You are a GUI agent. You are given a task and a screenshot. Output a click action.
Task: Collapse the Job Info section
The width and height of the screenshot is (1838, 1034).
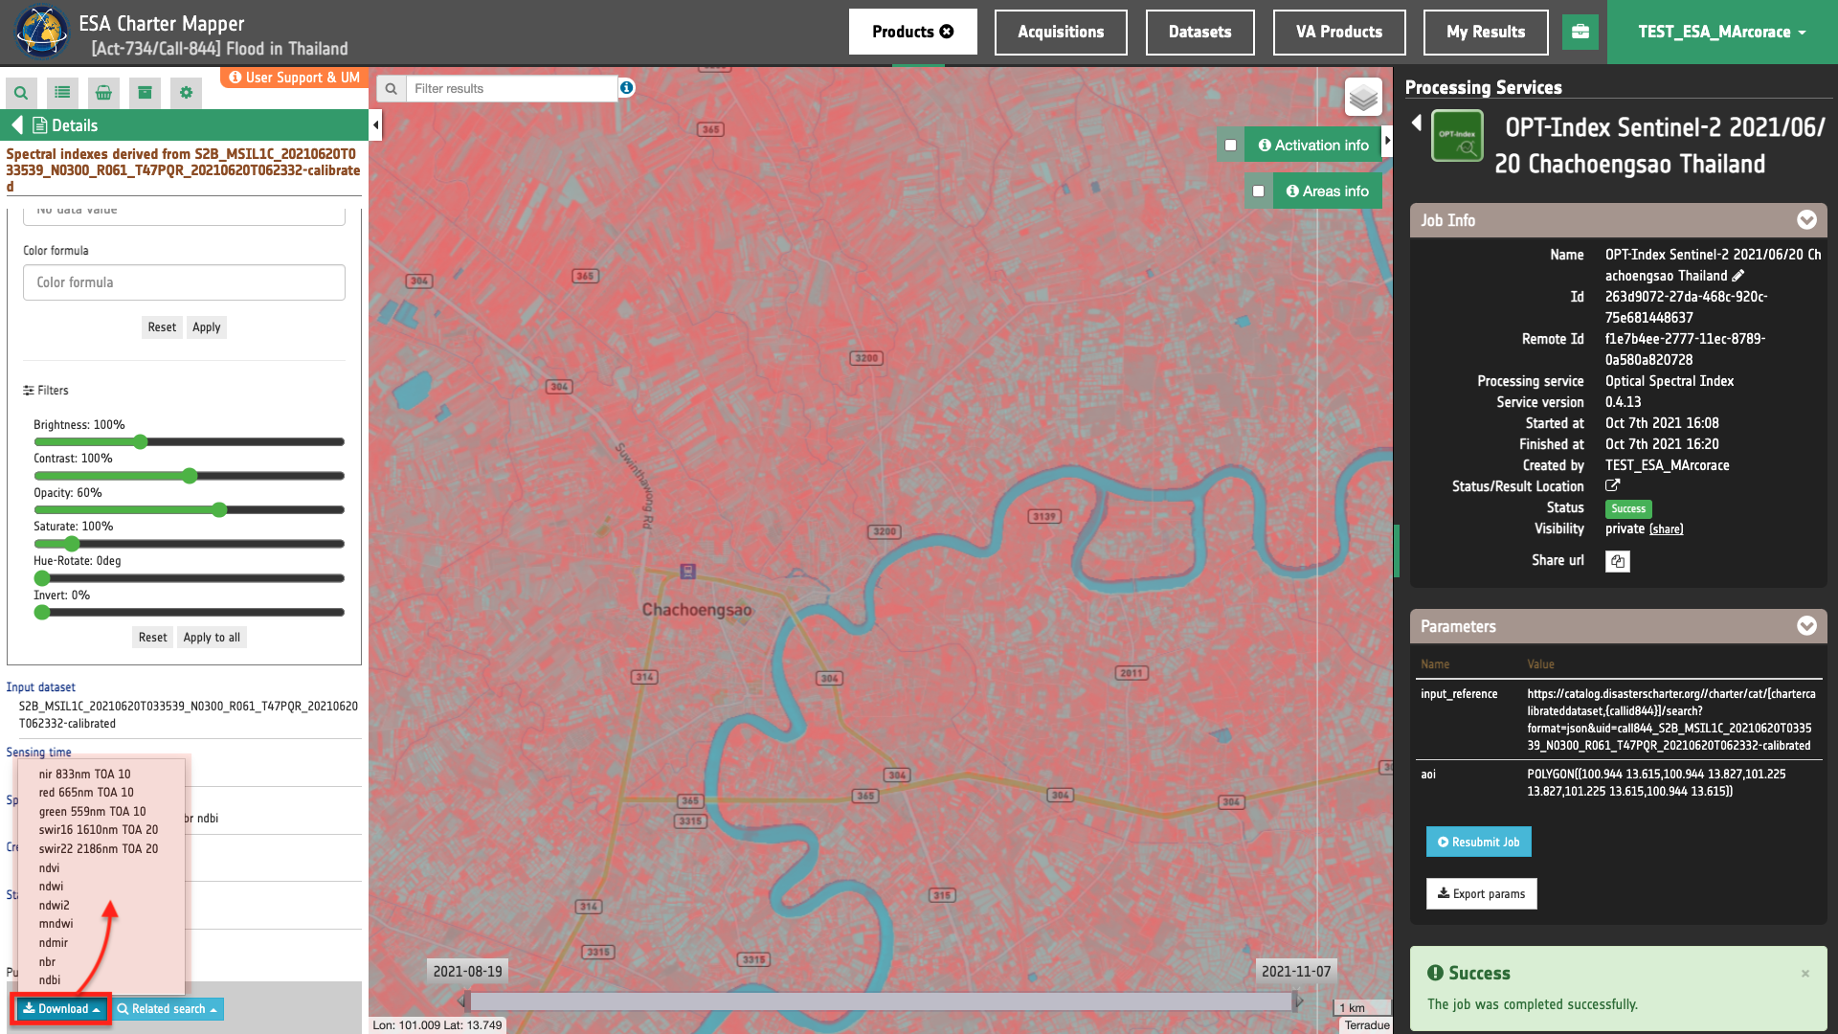[1806, 220]
